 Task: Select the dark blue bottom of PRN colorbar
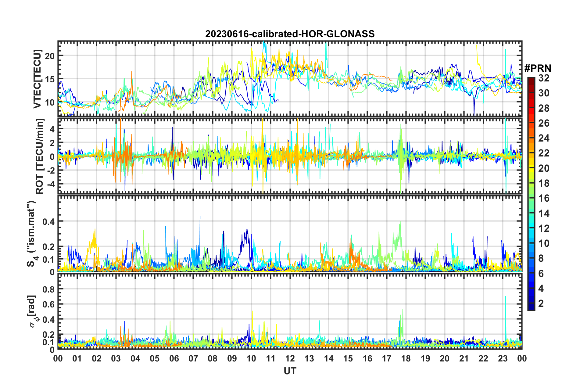coord(531,307)
